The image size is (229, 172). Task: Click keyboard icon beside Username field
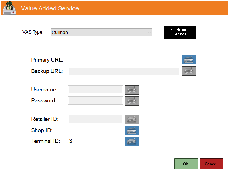[131, 90]
